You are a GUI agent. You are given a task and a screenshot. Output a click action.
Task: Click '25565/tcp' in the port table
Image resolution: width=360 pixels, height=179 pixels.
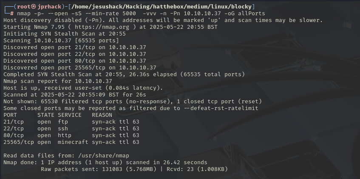pos(19,142)
